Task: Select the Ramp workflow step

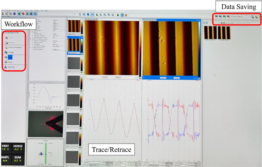Action: click(x=11, y=61)
